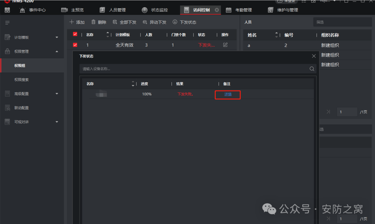Image resolution: width=375 pixels, height=224 pixels.
Task: Open the 未登录 cloud account button
Action: point(286,1)
